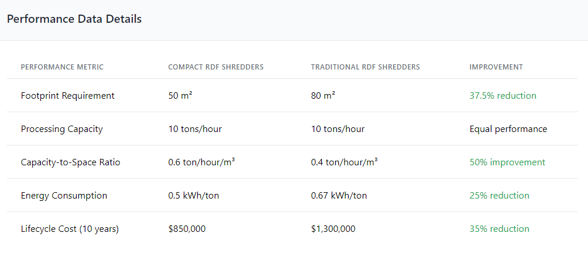Viewport: 588px width, 257px height.
Task: Click the Processing Capacity row label
Action: [x=62, y=129]
